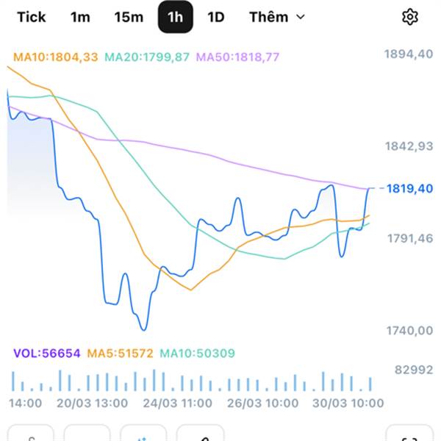441x441 pixels.
Task: Click the 30/03 10:00 time axis label
Action: tap(348, 403)
